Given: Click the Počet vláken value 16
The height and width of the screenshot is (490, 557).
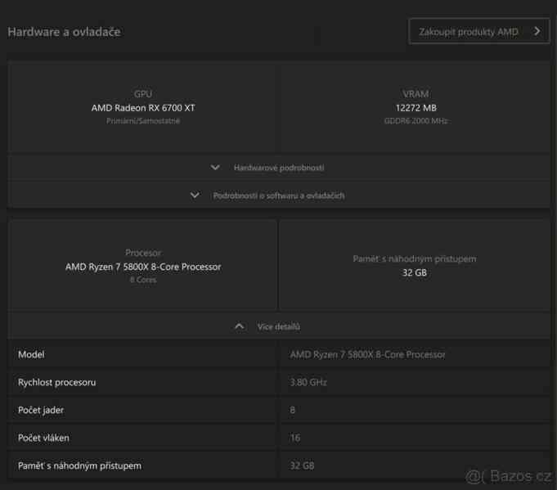Looking at the screenshot, I should click(x=295, y=438).
